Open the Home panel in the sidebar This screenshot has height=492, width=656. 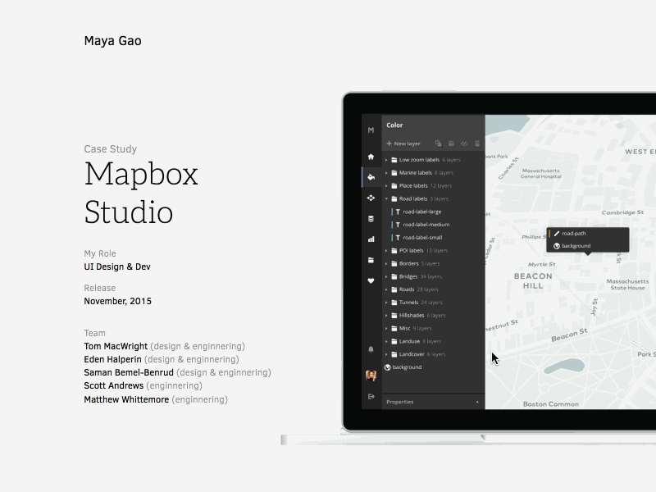[370, 157]
